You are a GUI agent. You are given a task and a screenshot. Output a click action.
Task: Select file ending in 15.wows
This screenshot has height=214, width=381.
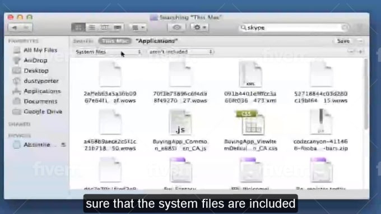[320, 82]
